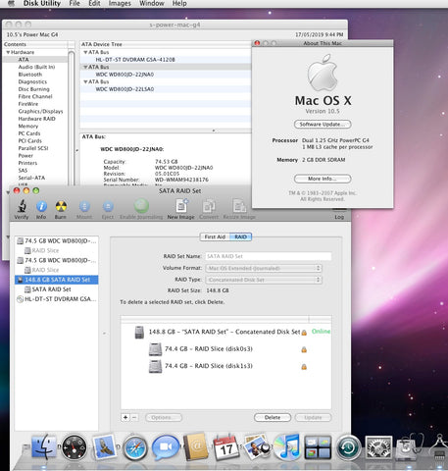
Task: Open the Disk Utility menu
Action: (x=42, y=3)
